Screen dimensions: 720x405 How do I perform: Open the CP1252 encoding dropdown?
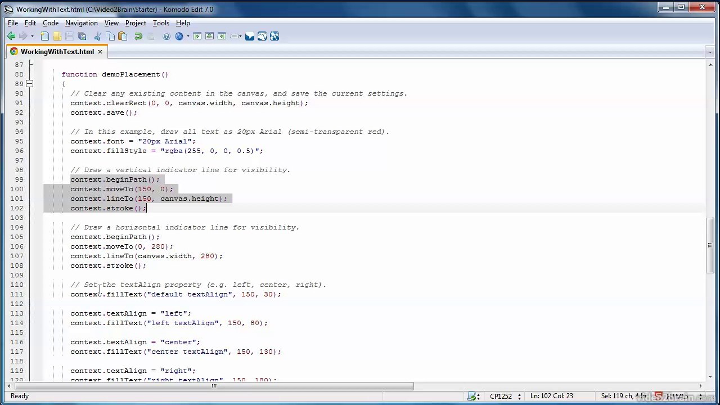coord(506,396)
